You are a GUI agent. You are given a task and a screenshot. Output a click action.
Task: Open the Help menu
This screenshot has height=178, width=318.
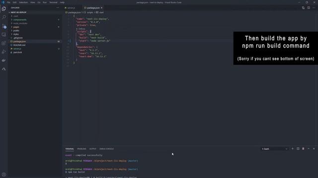point(62,2)
